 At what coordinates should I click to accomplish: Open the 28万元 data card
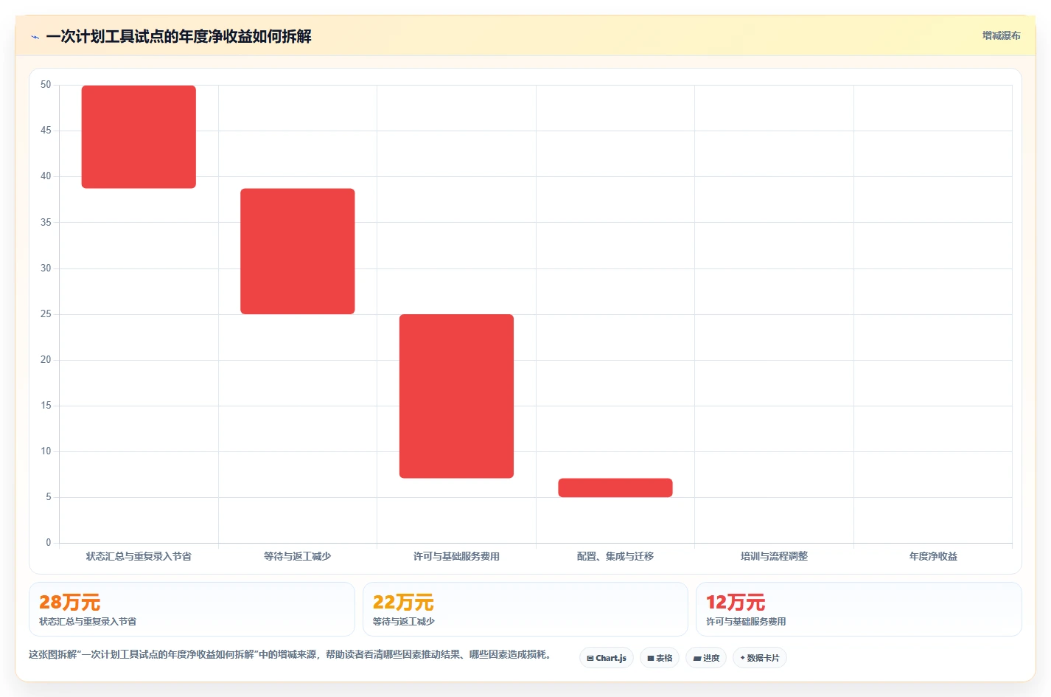tap(192, 609)
